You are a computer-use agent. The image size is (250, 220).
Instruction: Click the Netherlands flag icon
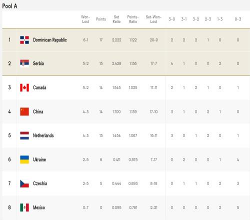pyautogui.click(x=24, y=135)
